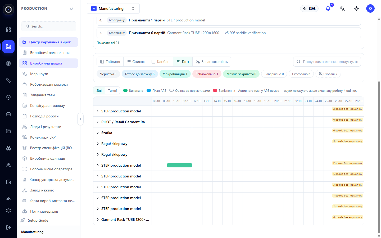Screen dimensions: 381x238
Task: Open the language translation icon
Action: coord(342,8)
